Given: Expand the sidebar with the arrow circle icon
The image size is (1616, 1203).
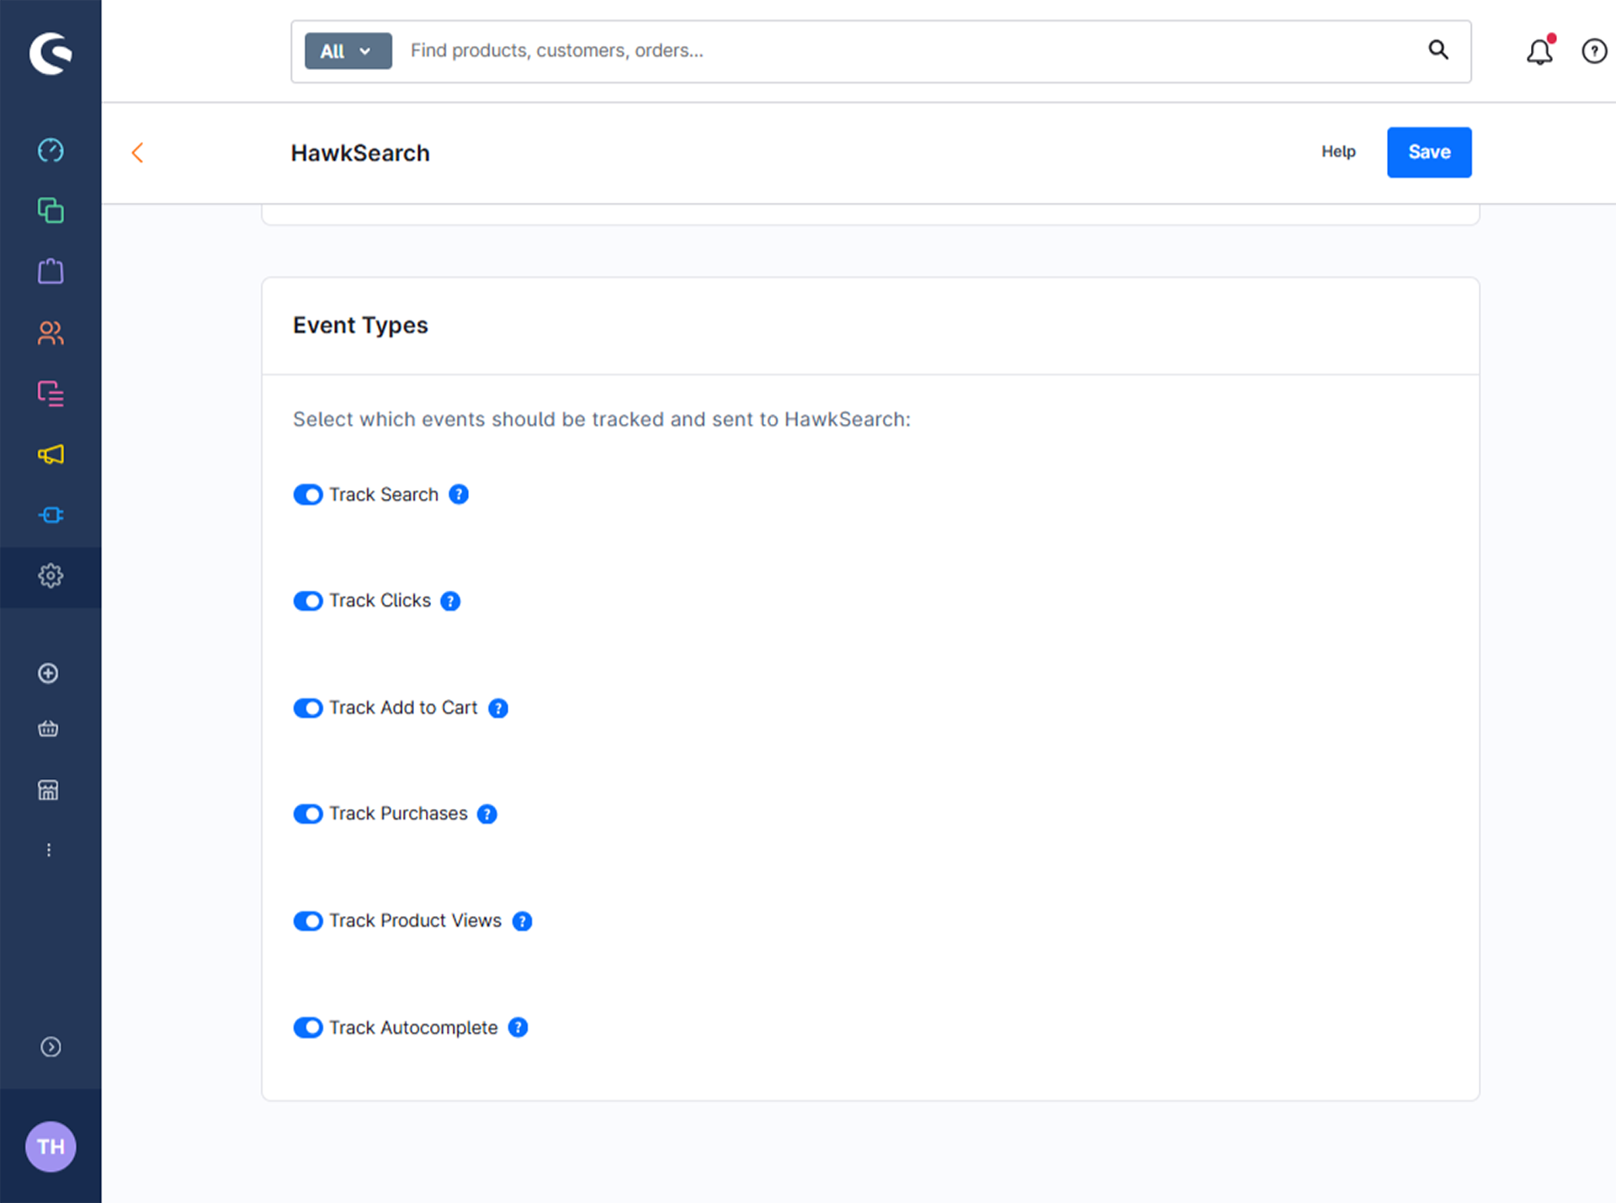Looking at the screenshot, I should 50,1047.
